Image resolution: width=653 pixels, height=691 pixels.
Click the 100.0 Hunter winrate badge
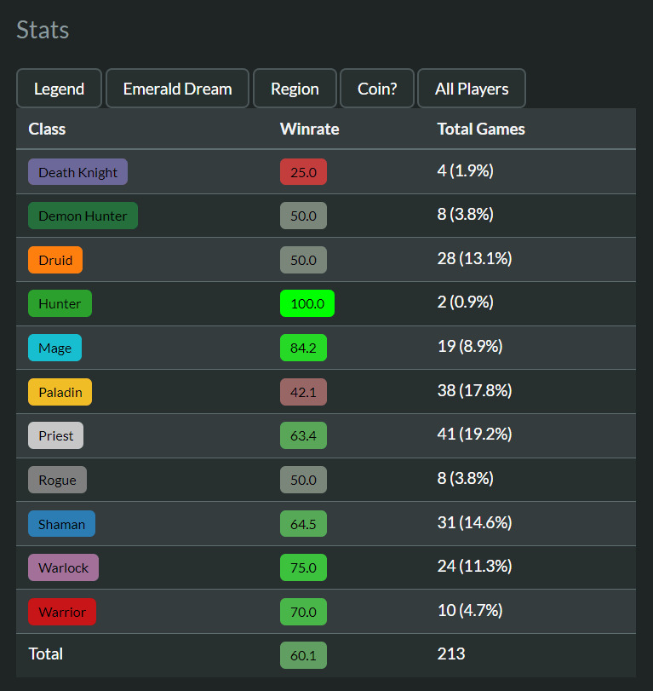307,303
